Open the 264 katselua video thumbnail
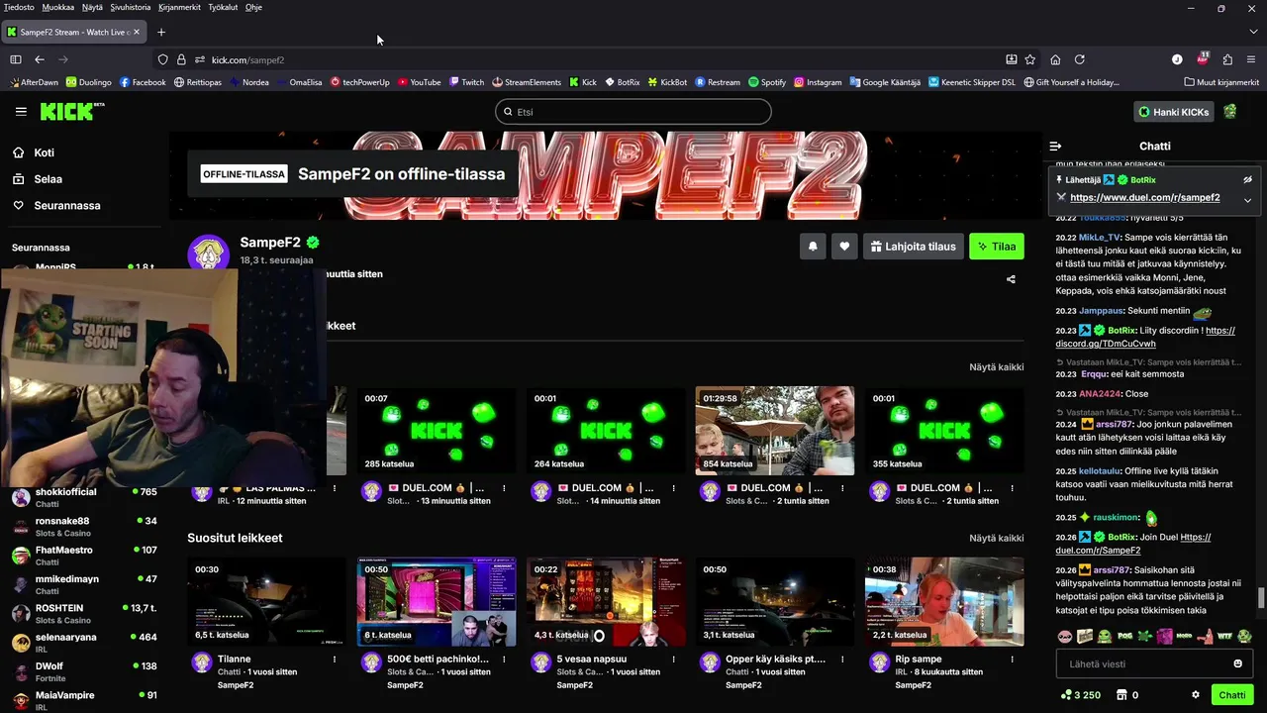 (x=606, y=431)
